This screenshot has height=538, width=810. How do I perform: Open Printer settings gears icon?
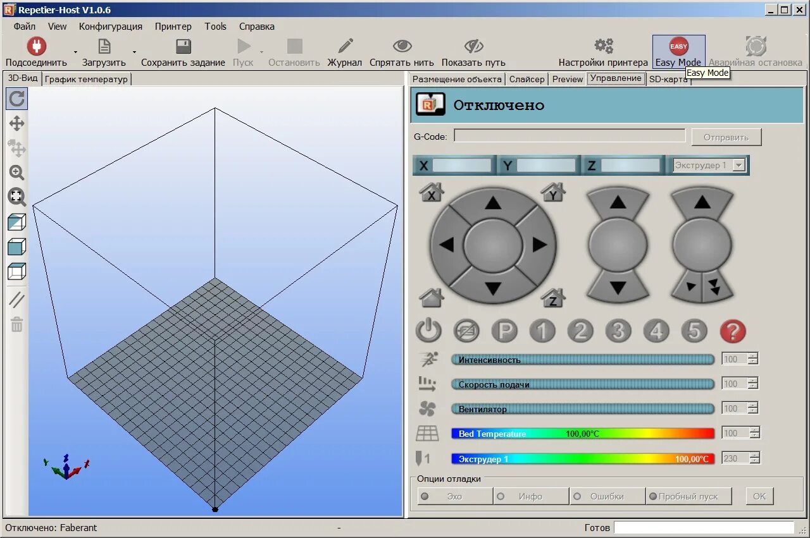pos(604,46)
